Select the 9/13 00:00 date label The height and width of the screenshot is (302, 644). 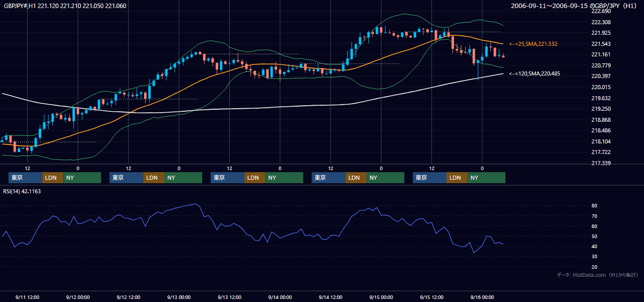[x=178, y=297]
